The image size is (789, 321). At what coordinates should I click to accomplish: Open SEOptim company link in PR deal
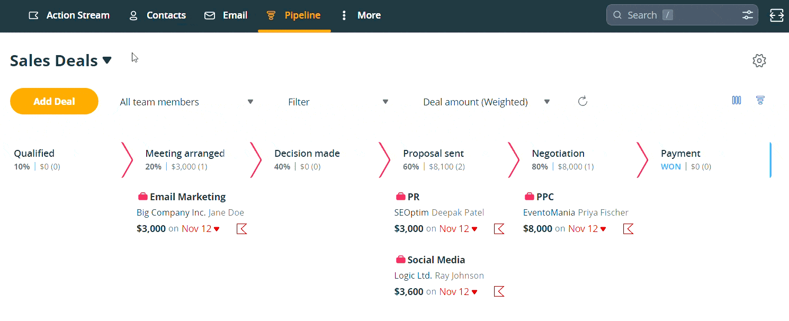coord(411,212)
